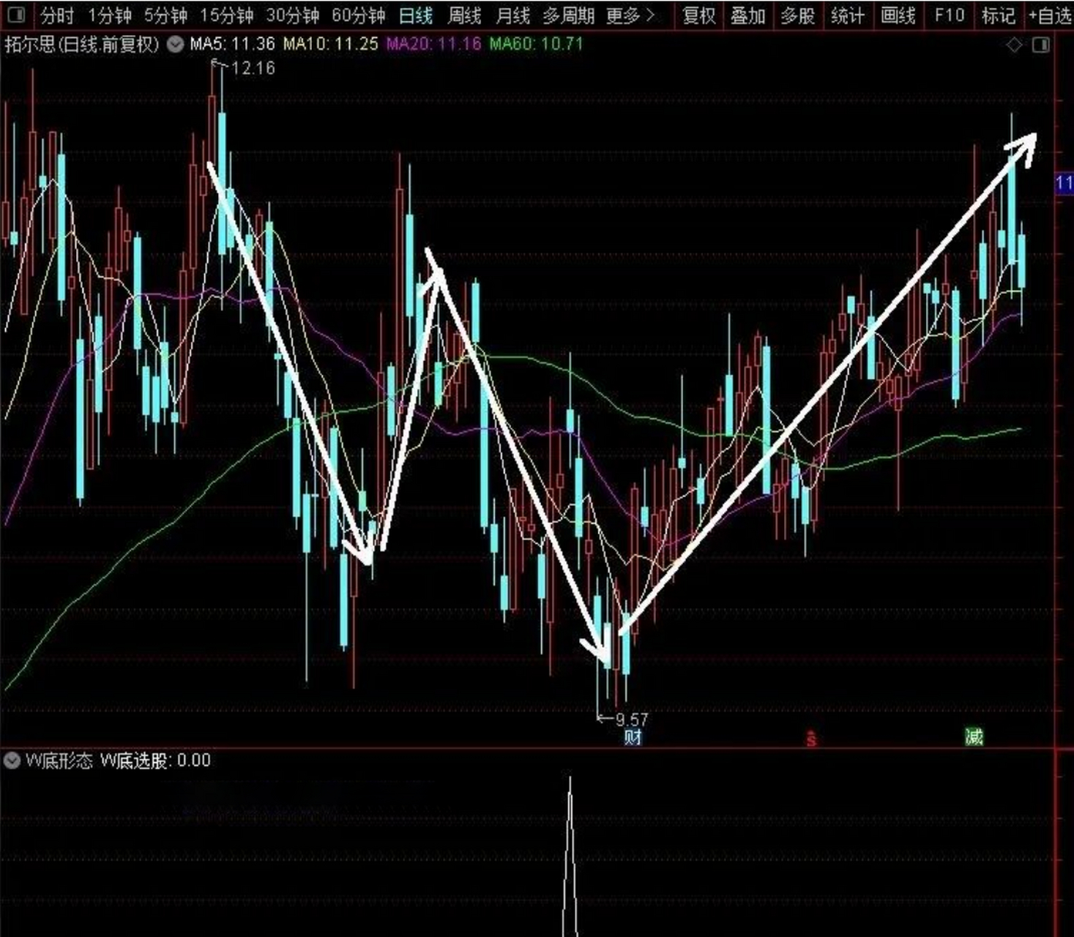Switch to the 周线 weekly chart
Image resolution: width=1074 pixels, height=937 pixels.
464,15
